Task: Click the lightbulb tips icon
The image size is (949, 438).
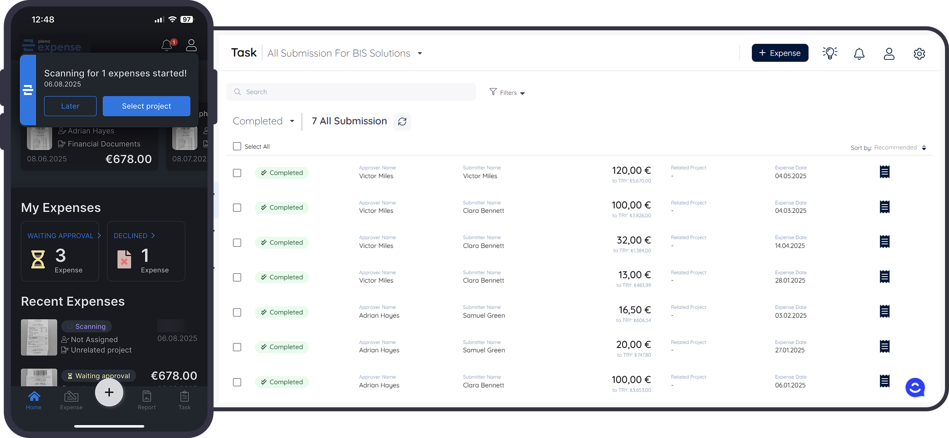Action: [830, 53]
